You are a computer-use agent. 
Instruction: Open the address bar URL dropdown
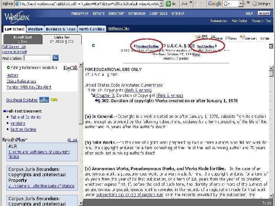pyautogui.click(x=162, y=3)
